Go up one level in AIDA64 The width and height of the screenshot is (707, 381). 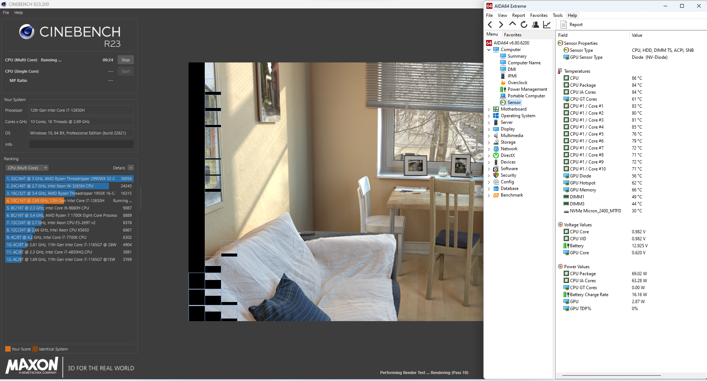point(512,25)
